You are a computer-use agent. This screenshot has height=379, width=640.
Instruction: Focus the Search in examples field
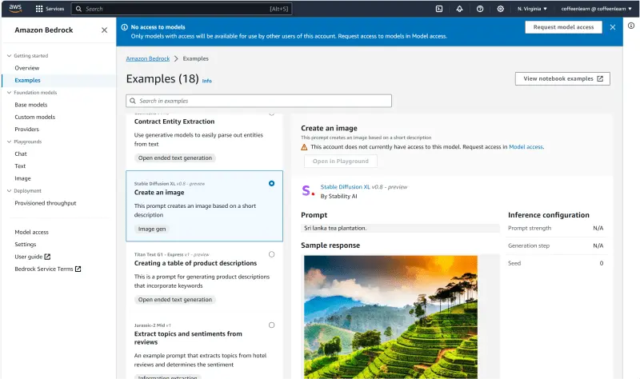pos(258,101)
